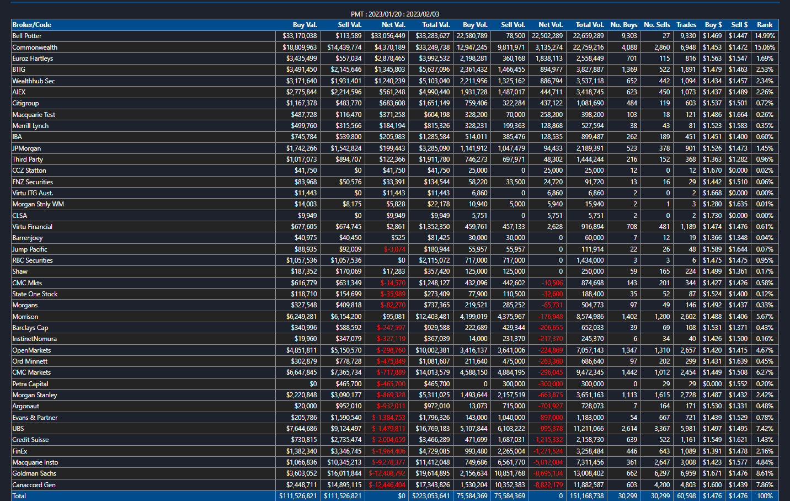
Task: Select the Goldman Sachs broker name
Action: (x=34, y=473)
